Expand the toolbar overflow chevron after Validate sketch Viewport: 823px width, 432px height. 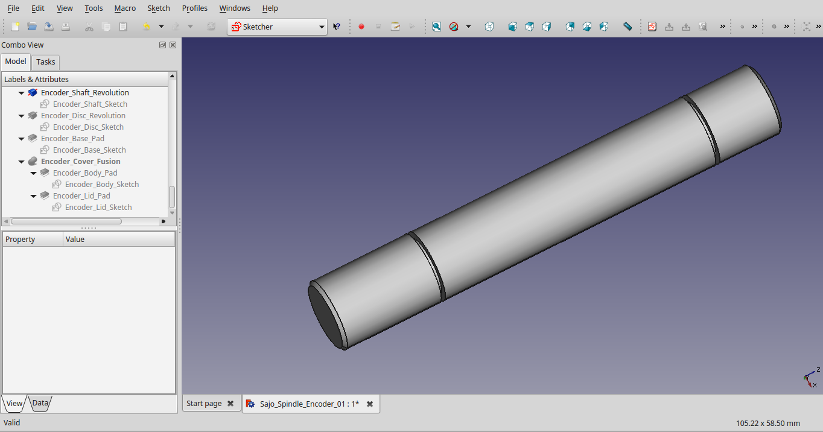[722, 27]
